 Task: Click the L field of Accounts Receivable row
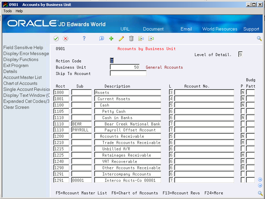(x=171, y=136)
